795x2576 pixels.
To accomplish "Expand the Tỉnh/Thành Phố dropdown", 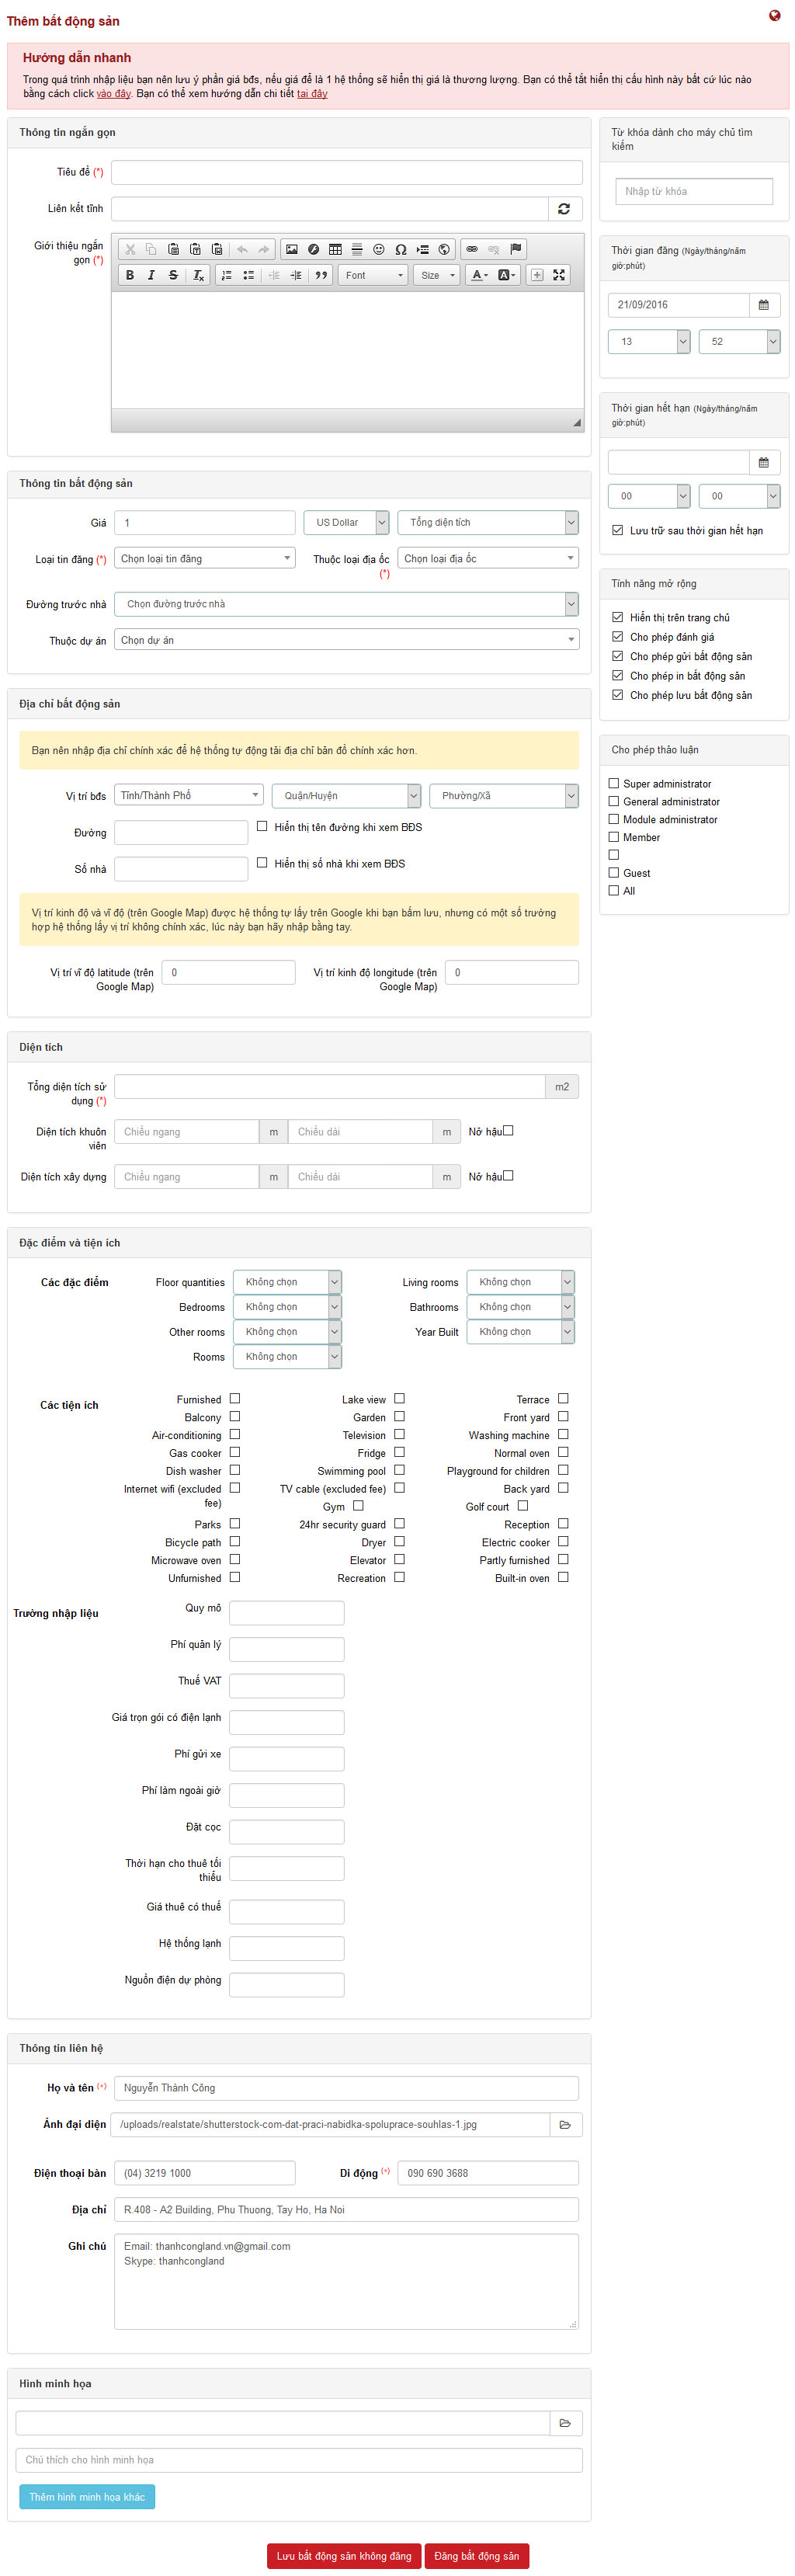I will [188, 795].
